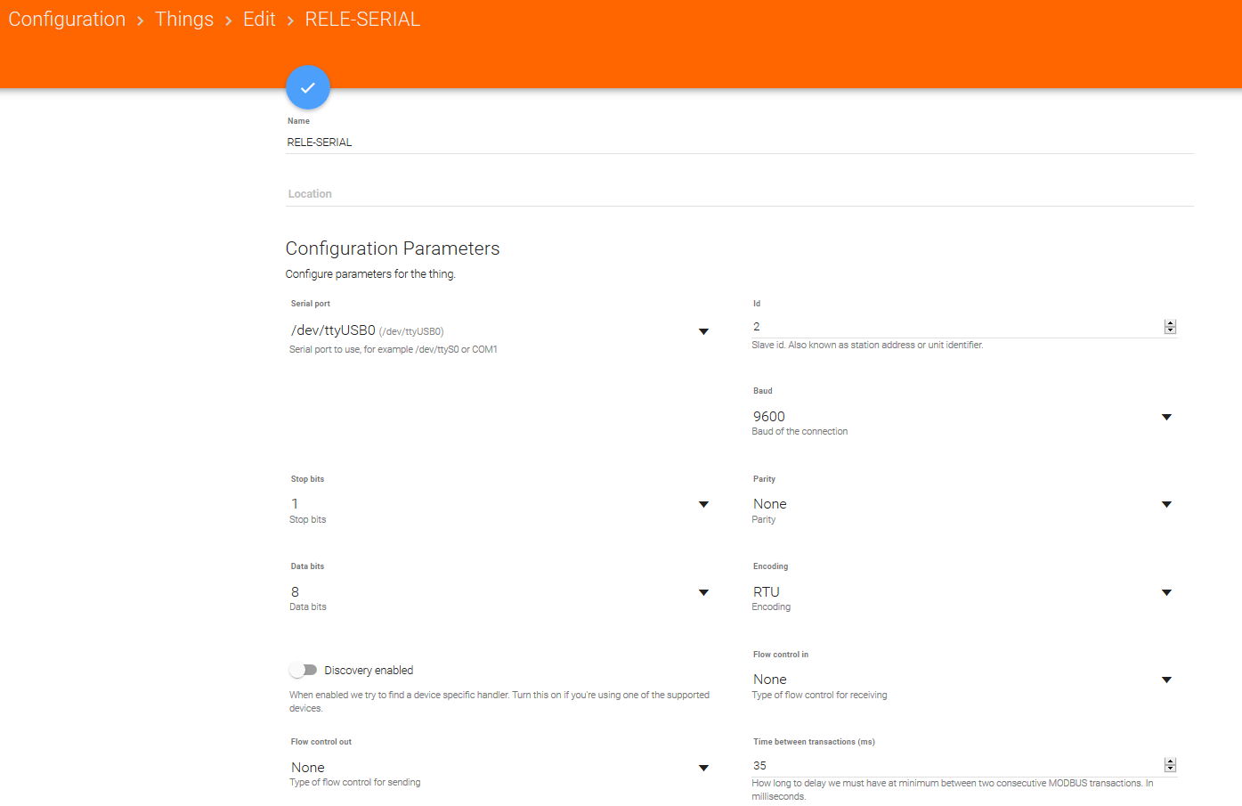
Task: Click RELE-SERIAL in the breadcrumb header
Action: click(362, 19)
